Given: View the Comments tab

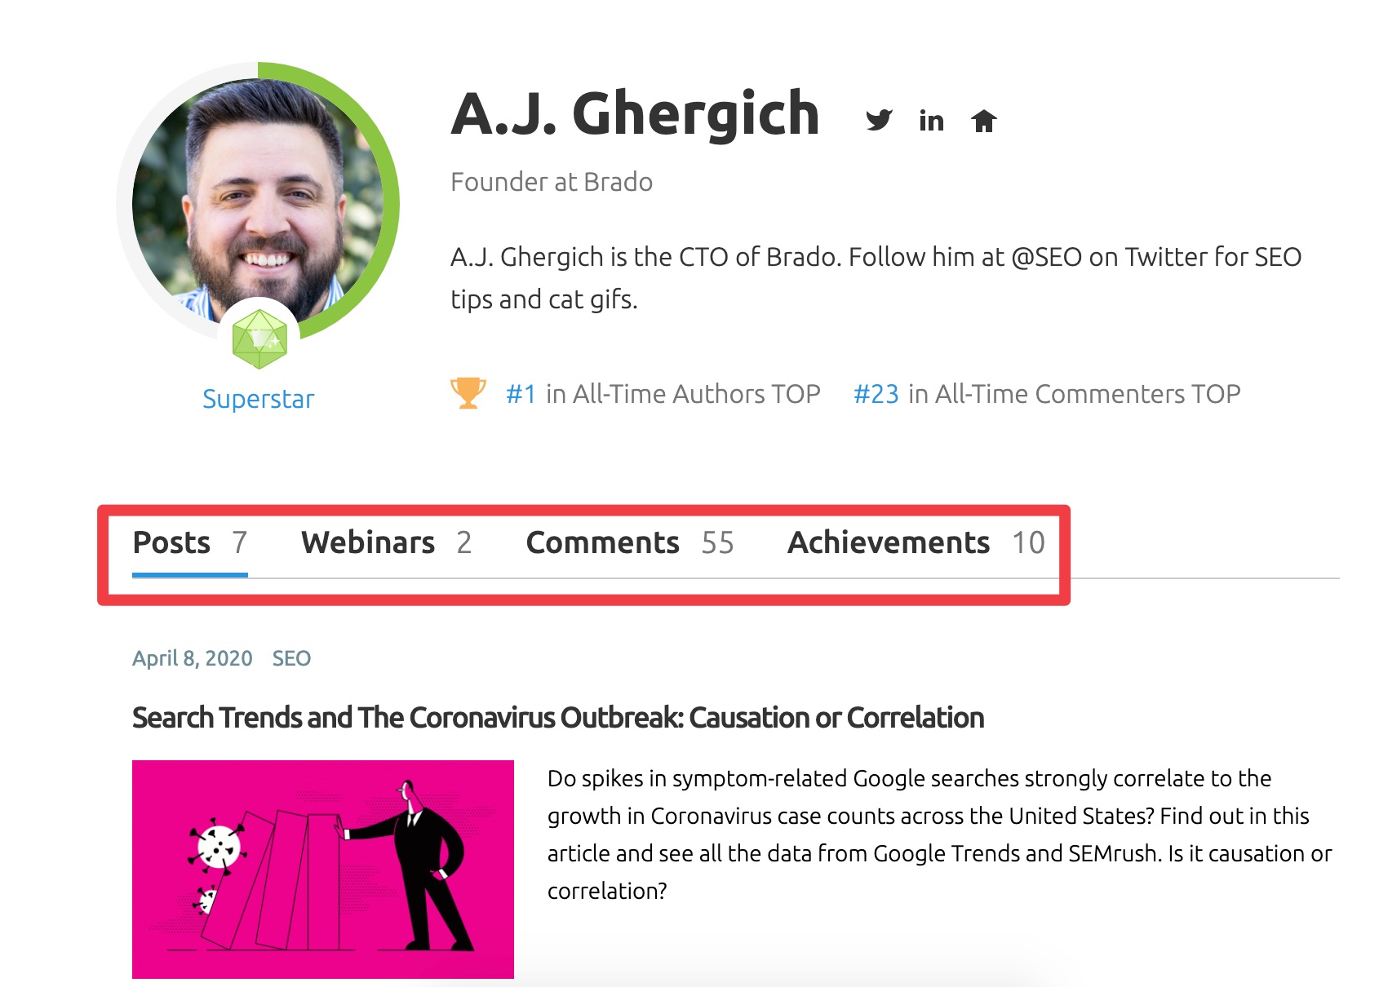Looking at the screenshot, I should click(630, 543).
